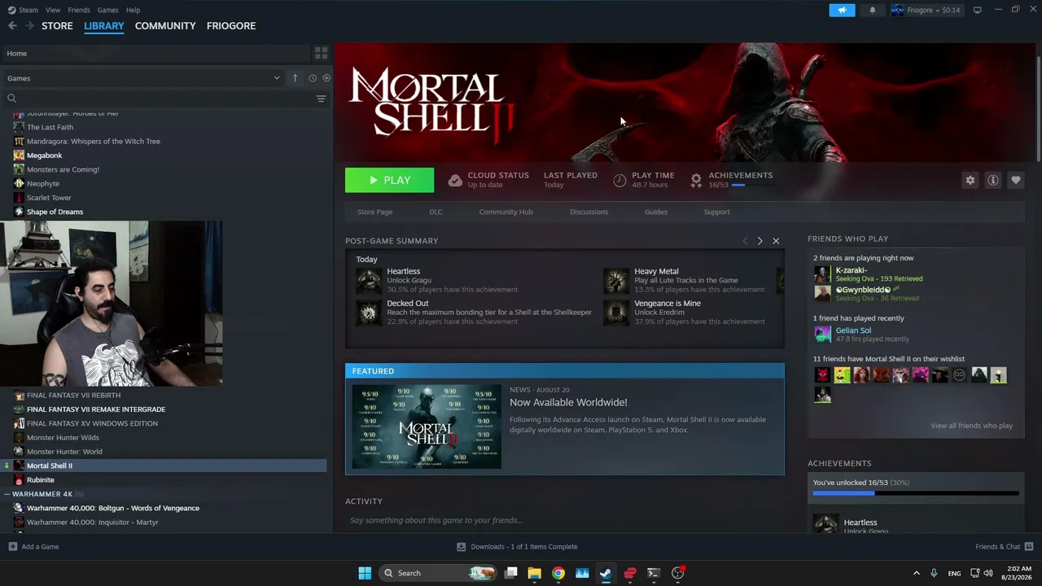
Task: Dismiss the Post-Game Summary panel
Action: tap(776, 241)
